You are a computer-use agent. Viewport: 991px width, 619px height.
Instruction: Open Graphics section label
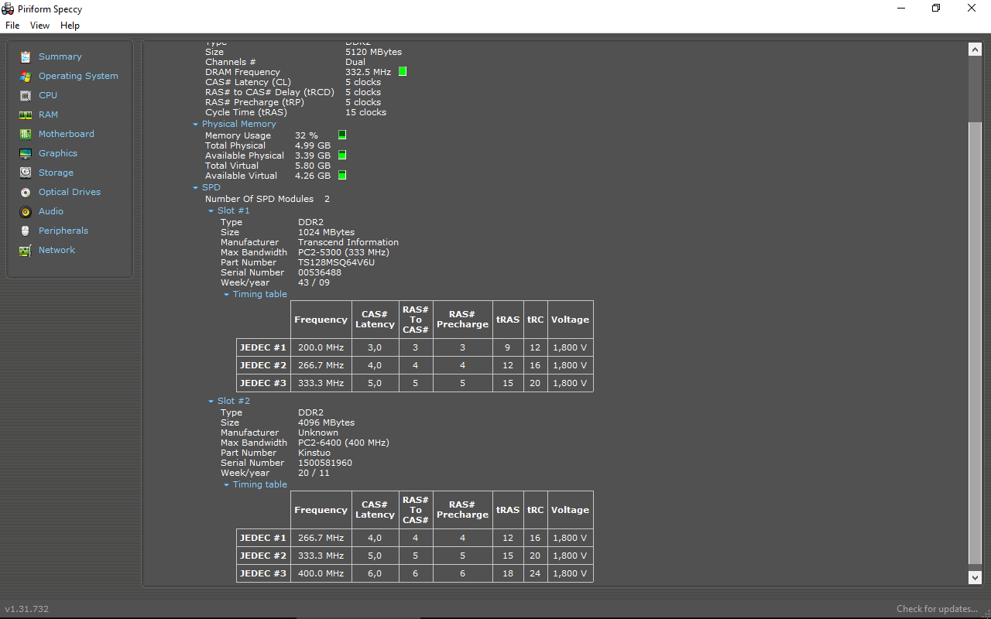pos(58,153)
